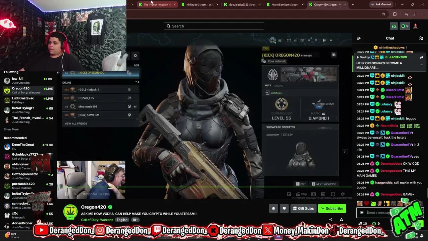
Task: Open the browser extensions puzzle icon
Action: click(x=395, y=14)
